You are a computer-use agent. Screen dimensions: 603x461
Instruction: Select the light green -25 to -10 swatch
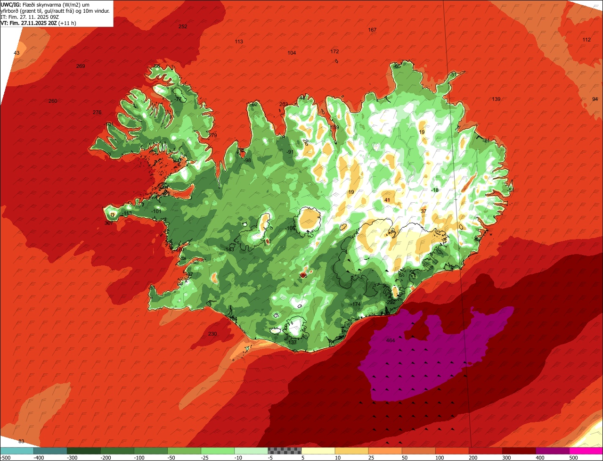point(218,451)
